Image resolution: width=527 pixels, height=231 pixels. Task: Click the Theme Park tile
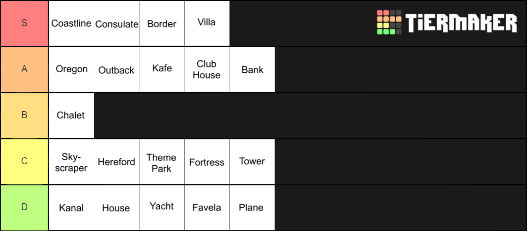coord(161,161)
